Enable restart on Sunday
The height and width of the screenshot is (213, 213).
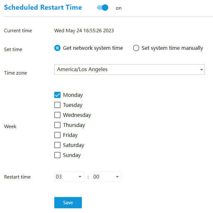pyautogui.click(x=57, y=155)
